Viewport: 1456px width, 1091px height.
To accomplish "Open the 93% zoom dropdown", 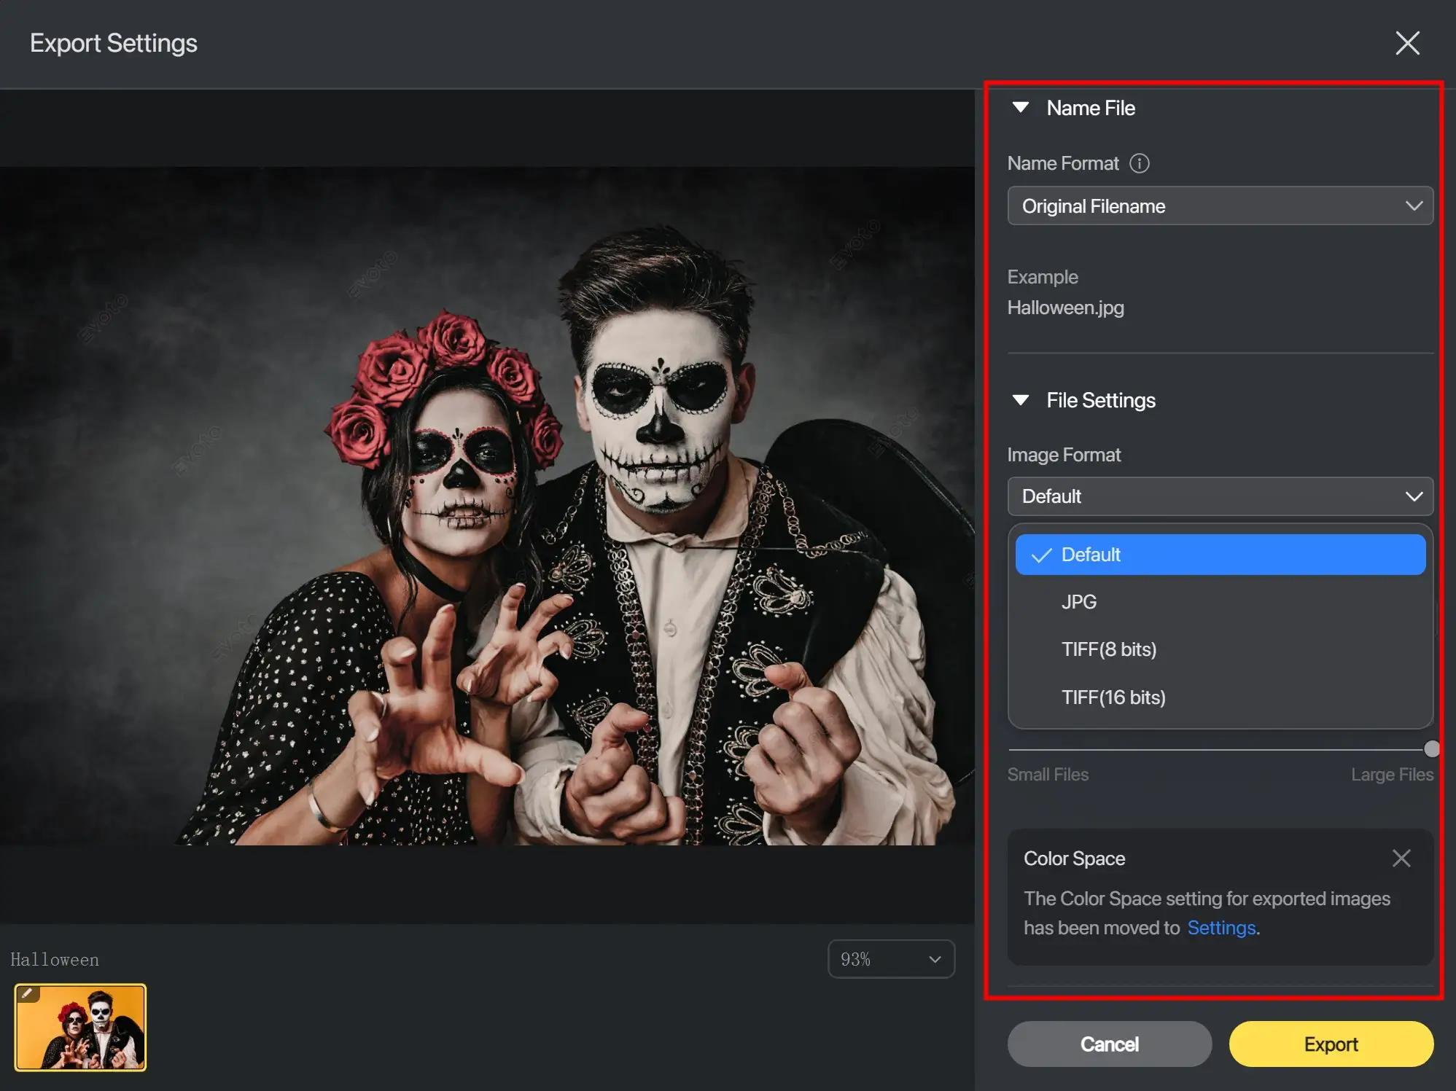I will point(891,959).
